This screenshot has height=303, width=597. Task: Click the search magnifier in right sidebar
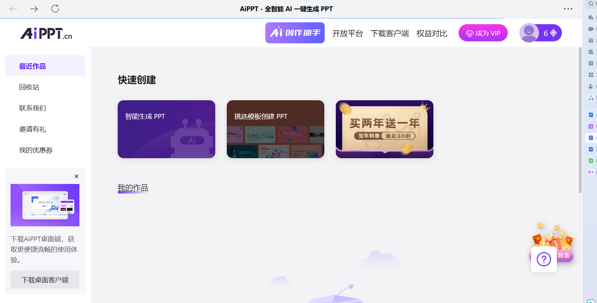(591, 4)
